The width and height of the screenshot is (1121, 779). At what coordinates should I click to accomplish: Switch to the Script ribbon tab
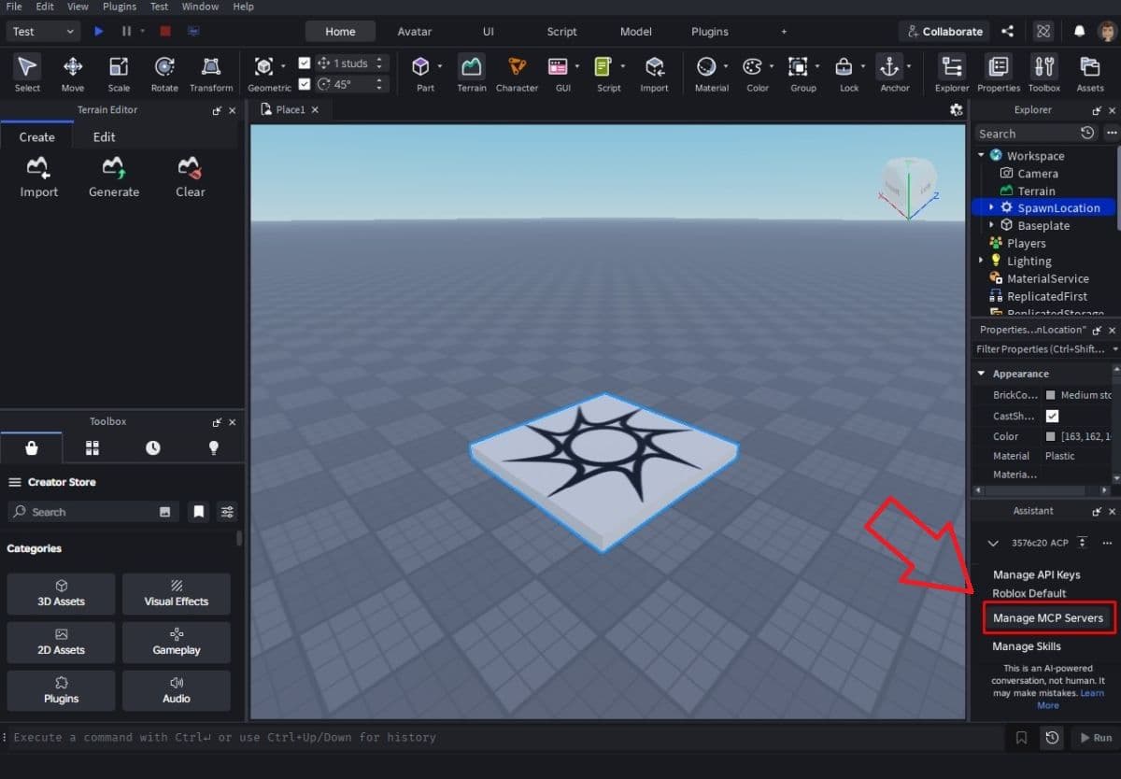[561, 31]
